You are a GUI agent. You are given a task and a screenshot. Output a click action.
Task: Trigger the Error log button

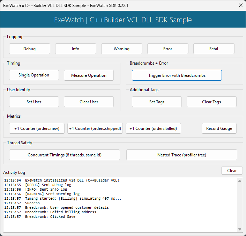[x=168, y=49]
